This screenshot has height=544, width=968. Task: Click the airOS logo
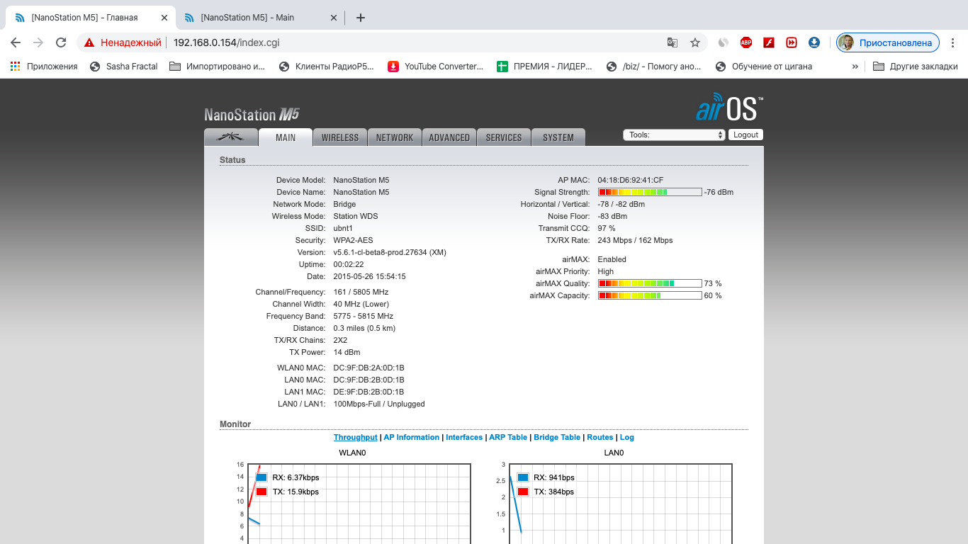coord(730,106)
